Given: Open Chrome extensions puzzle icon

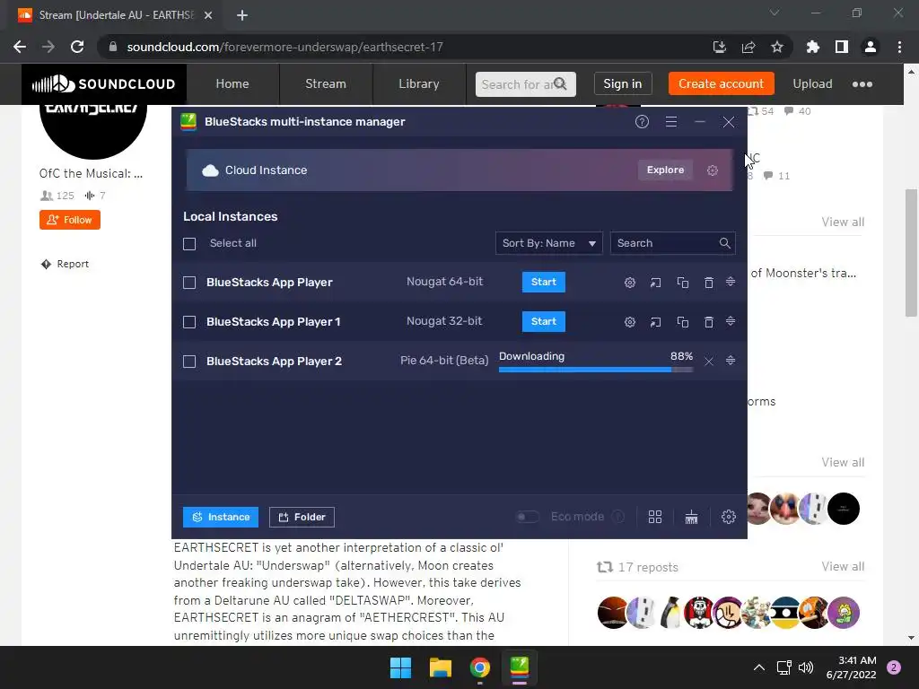Looking at the screenshot, I should [813, 47].
